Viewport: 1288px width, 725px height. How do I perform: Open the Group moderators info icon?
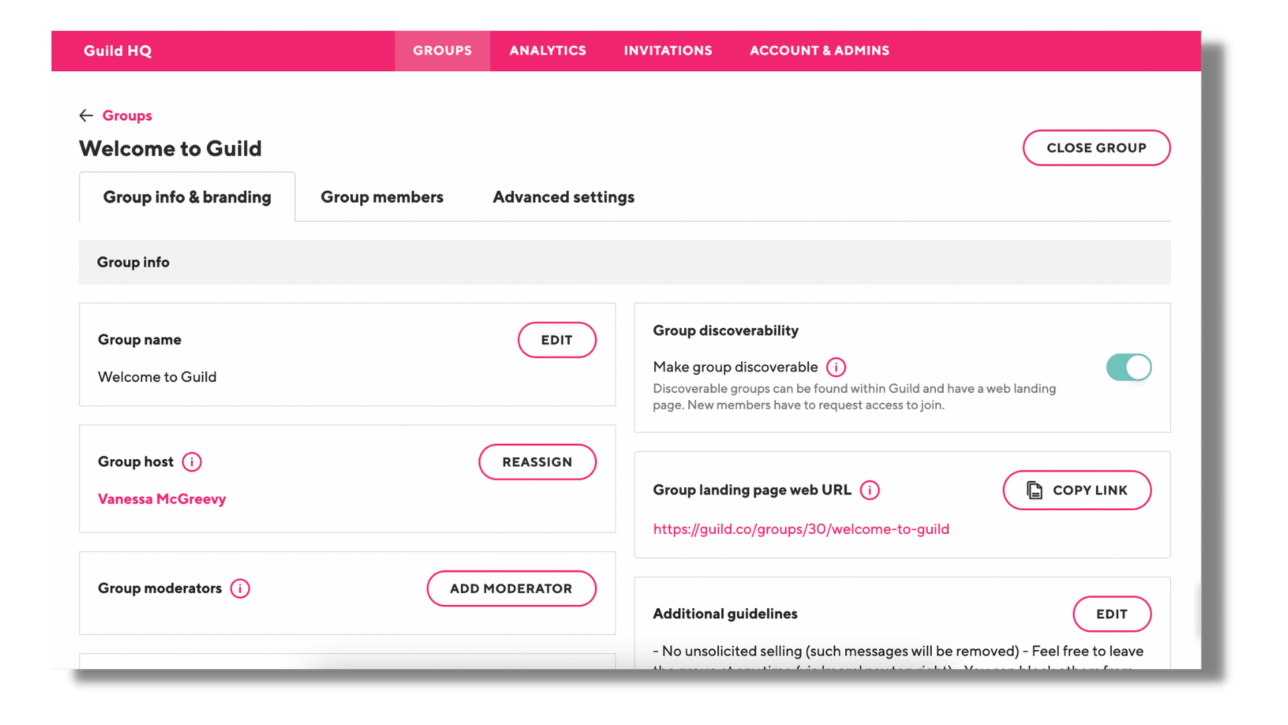coord(240,589)
